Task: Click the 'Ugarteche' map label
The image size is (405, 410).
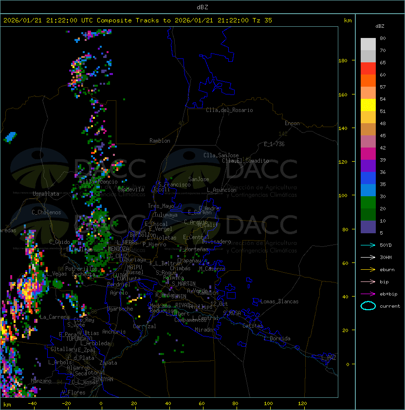Action: pyautogui.click(x=120, y=309)
